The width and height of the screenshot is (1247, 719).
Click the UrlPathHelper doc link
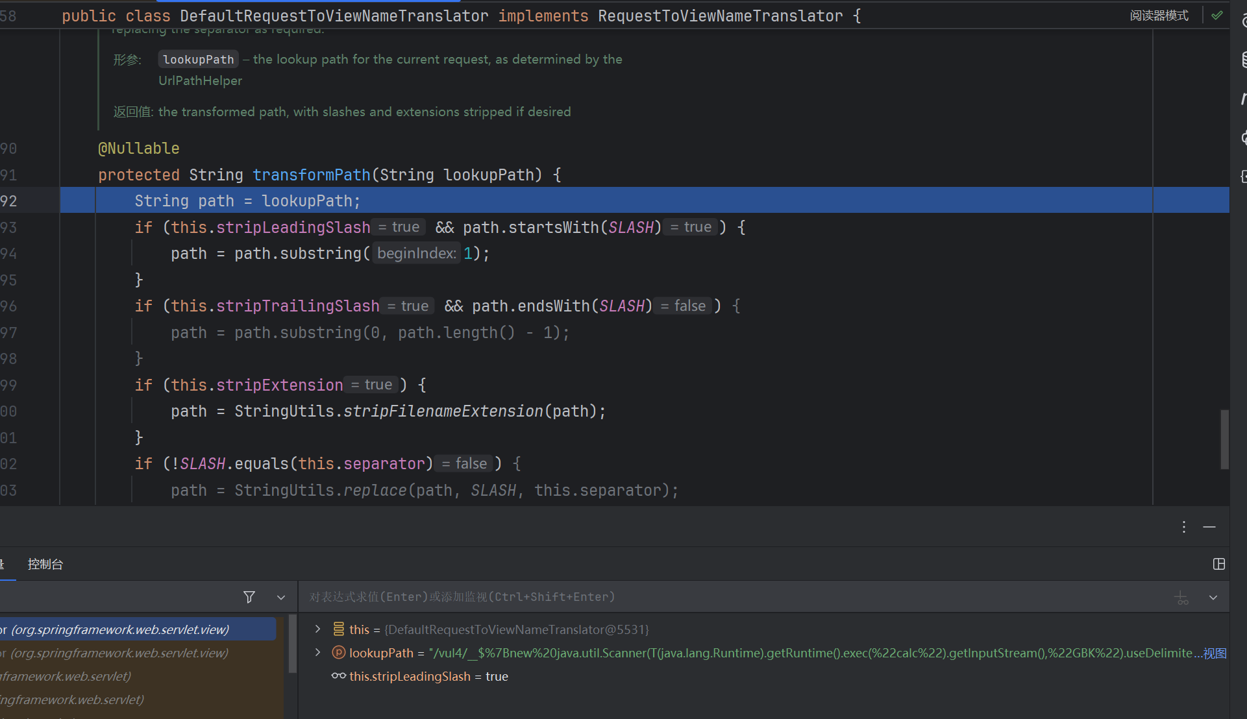point(200,80)
